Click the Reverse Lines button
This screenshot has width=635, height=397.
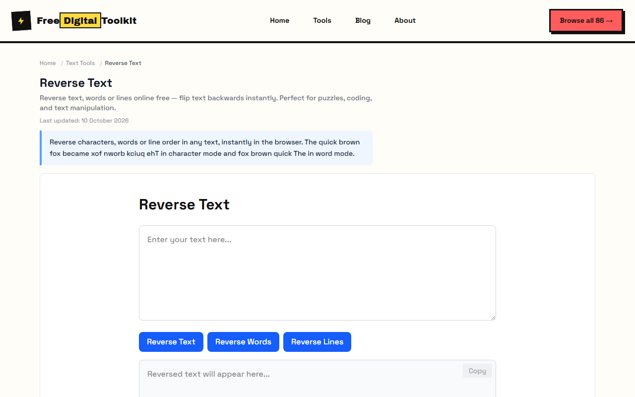pos(317,342)
